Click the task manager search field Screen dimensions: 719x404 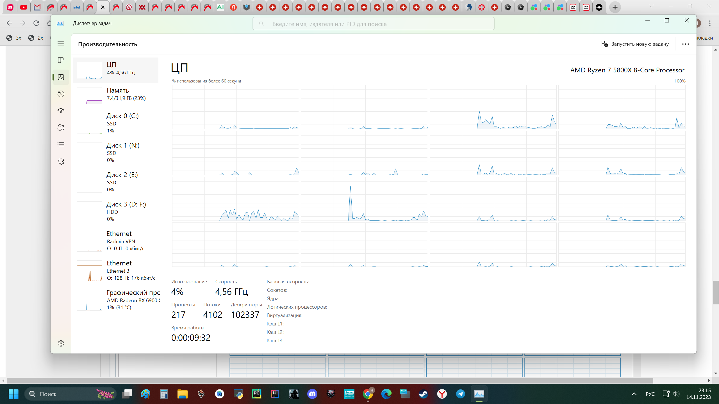point(374,24)
